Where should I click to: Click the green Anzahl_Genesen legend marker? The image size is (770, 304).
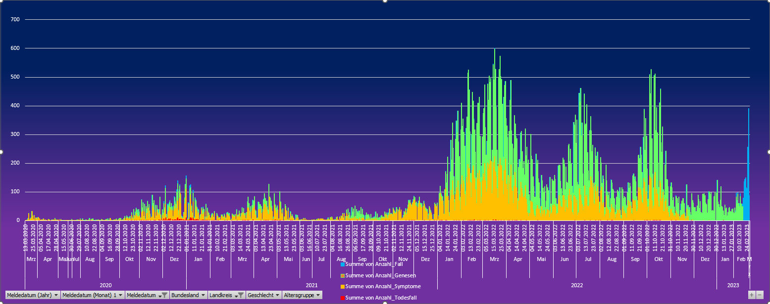point(342,276)
